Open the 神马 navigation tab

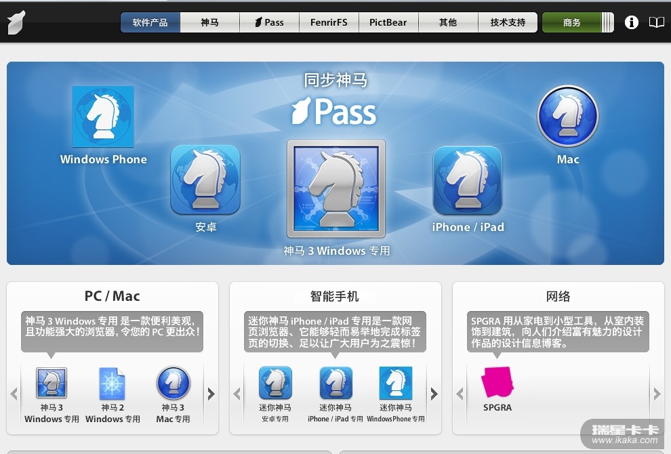tap(209, 22)
